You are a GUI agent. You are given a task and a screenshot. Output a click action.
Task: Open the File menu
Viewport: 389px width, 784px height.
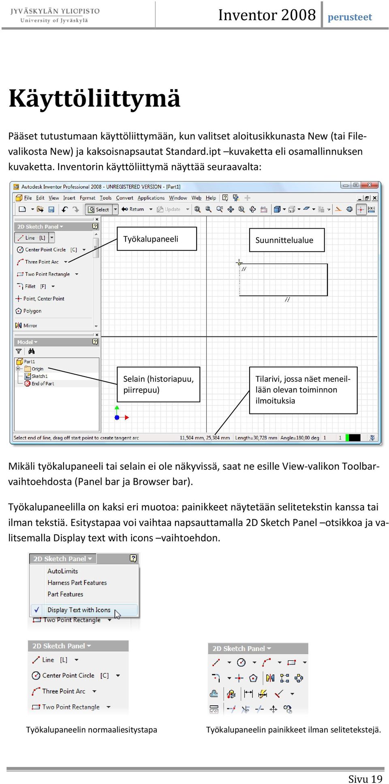pyautogui.click(x=28, y=198)
